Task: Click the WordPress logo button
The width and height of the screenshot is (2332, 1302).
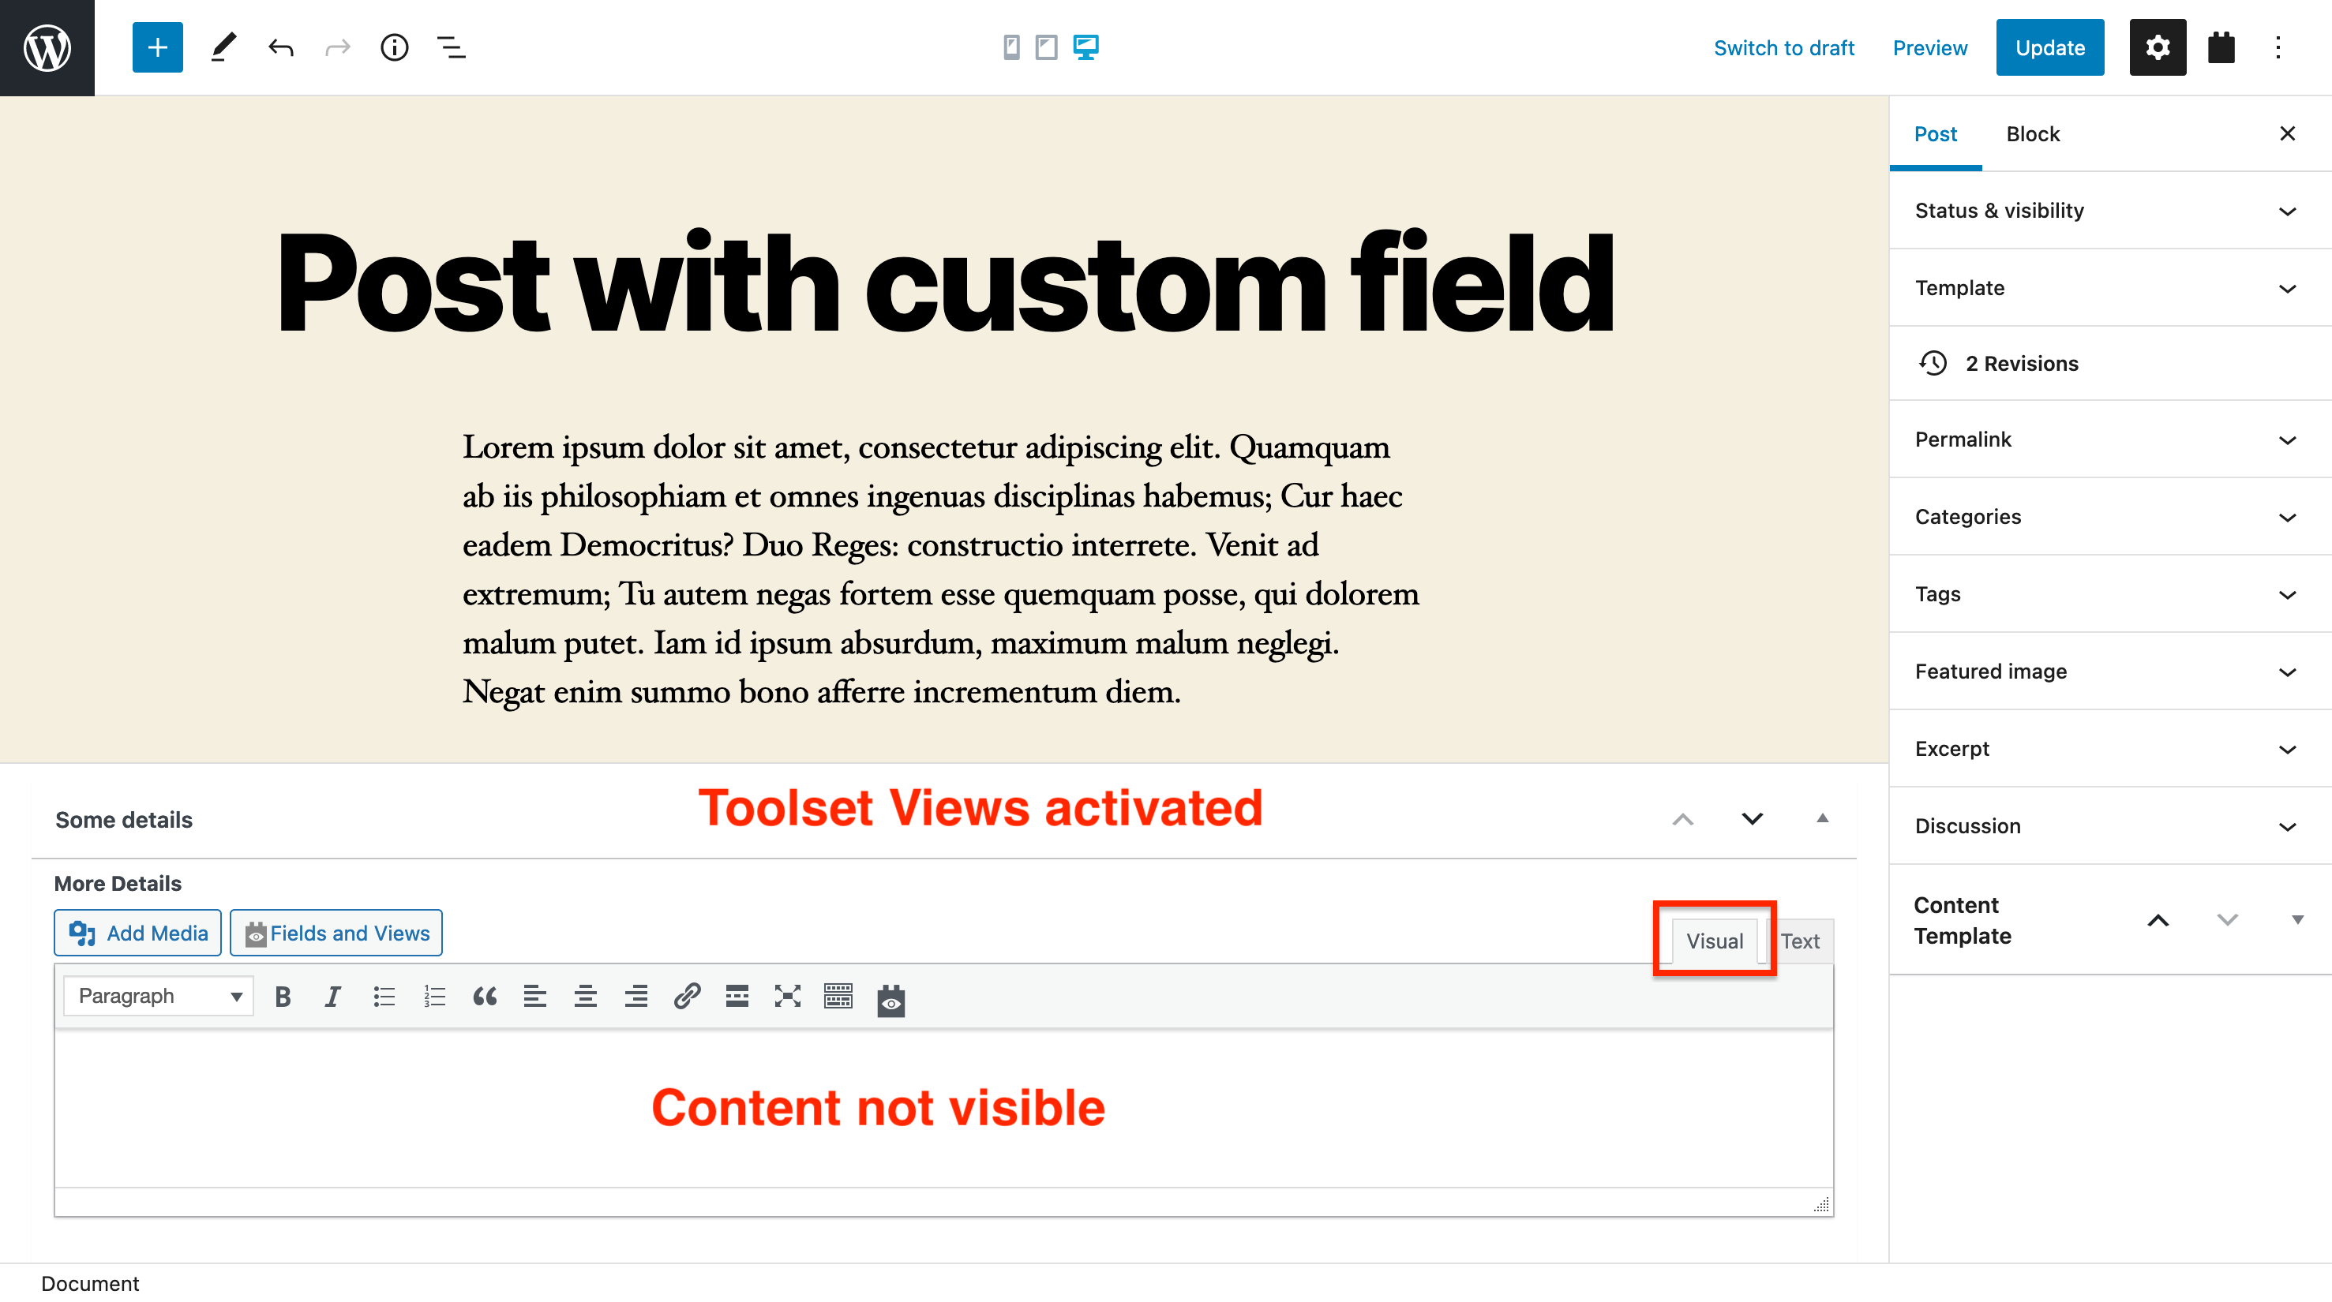Action: coord(47,47)
